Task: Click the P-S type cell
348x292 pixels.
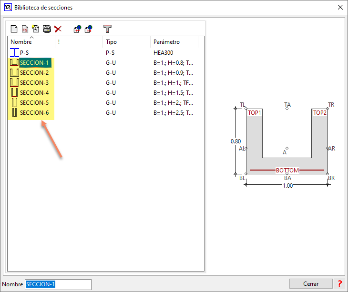Action: [x=110, y=53]
